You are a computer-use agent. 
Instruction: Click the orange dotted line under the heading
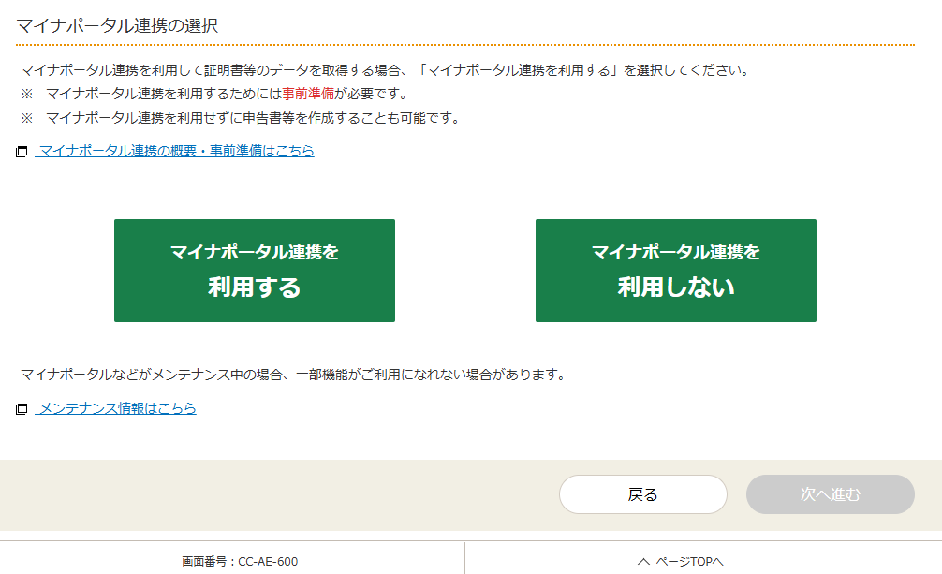[465, 44]
